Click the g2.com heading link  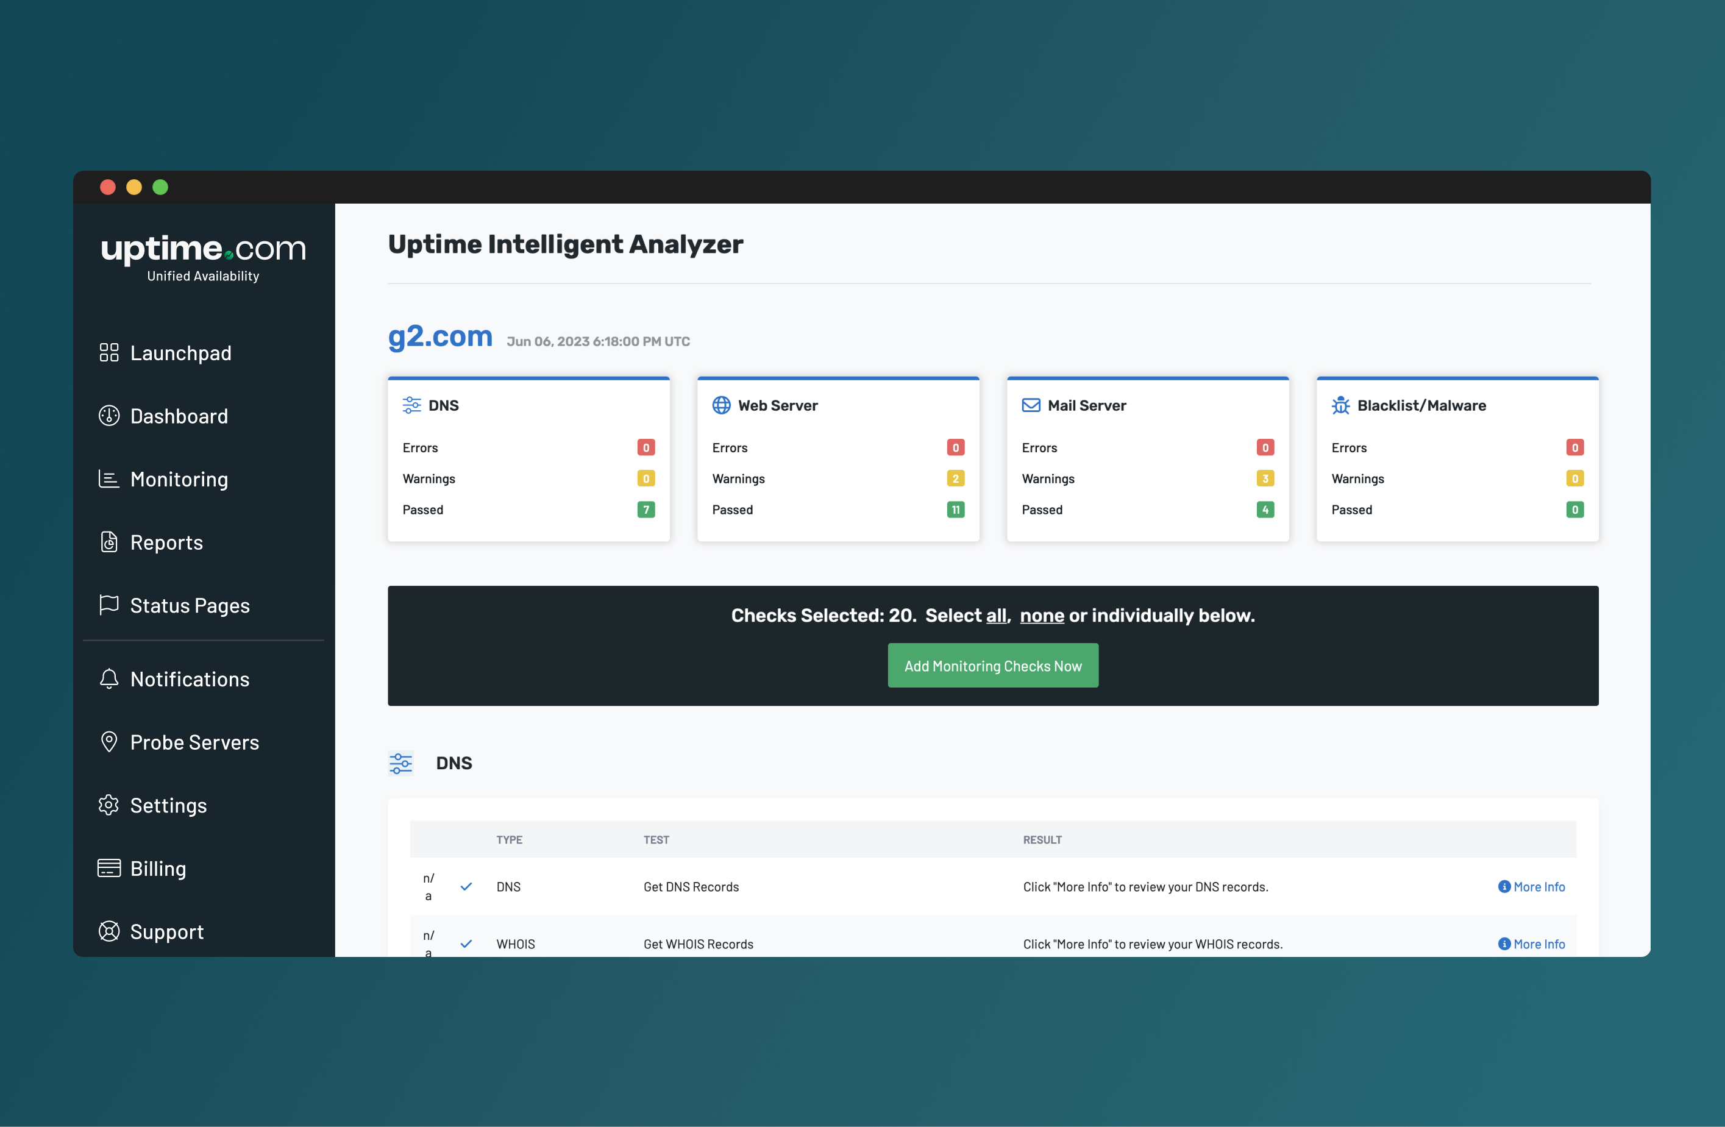pyautogui.click(x=439, y=336)
